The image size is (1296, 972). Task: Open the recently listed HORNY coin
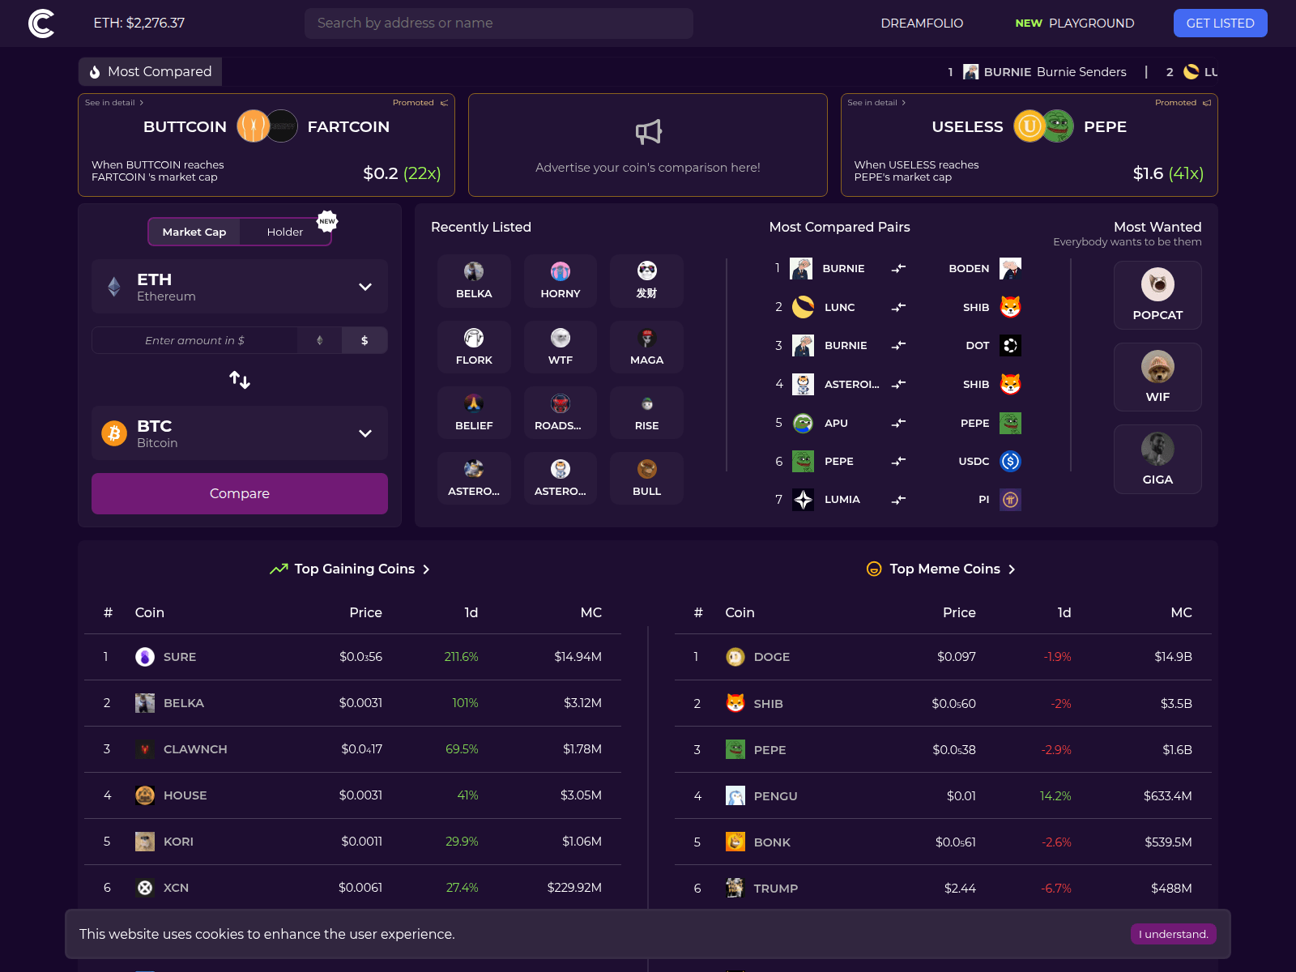(x=561, y=281)
